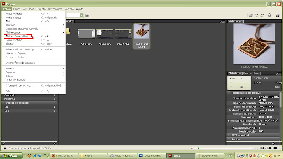
Task: Expand Copiar a submenu
Action: click(x=34, y=72)
